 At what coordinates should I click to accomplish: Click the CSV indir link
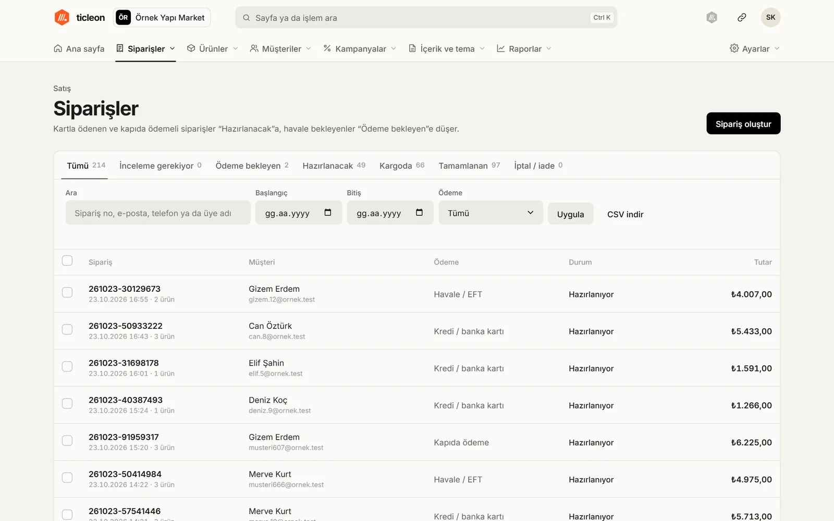pos(625,214)
